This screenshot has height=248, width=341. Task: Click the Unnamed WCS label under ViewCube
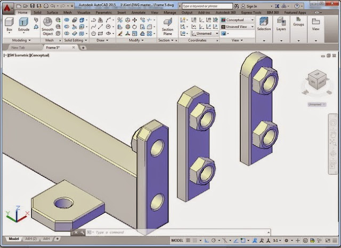(317, 104)
